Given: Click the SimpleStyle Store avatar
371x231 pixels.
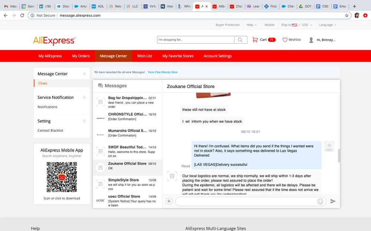Looking at the screenshot, I should click(x=100, y=184).
